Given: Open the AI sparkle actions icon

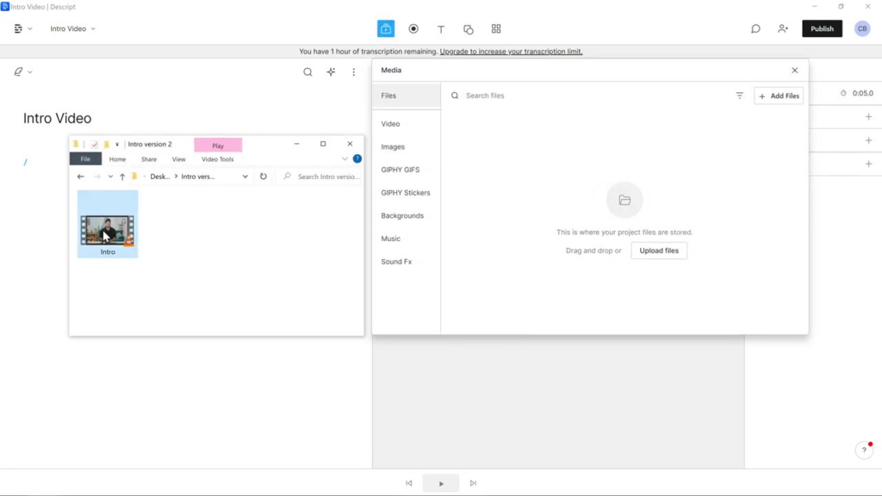Looking at the screenshot, I should [x=331, y=72].
